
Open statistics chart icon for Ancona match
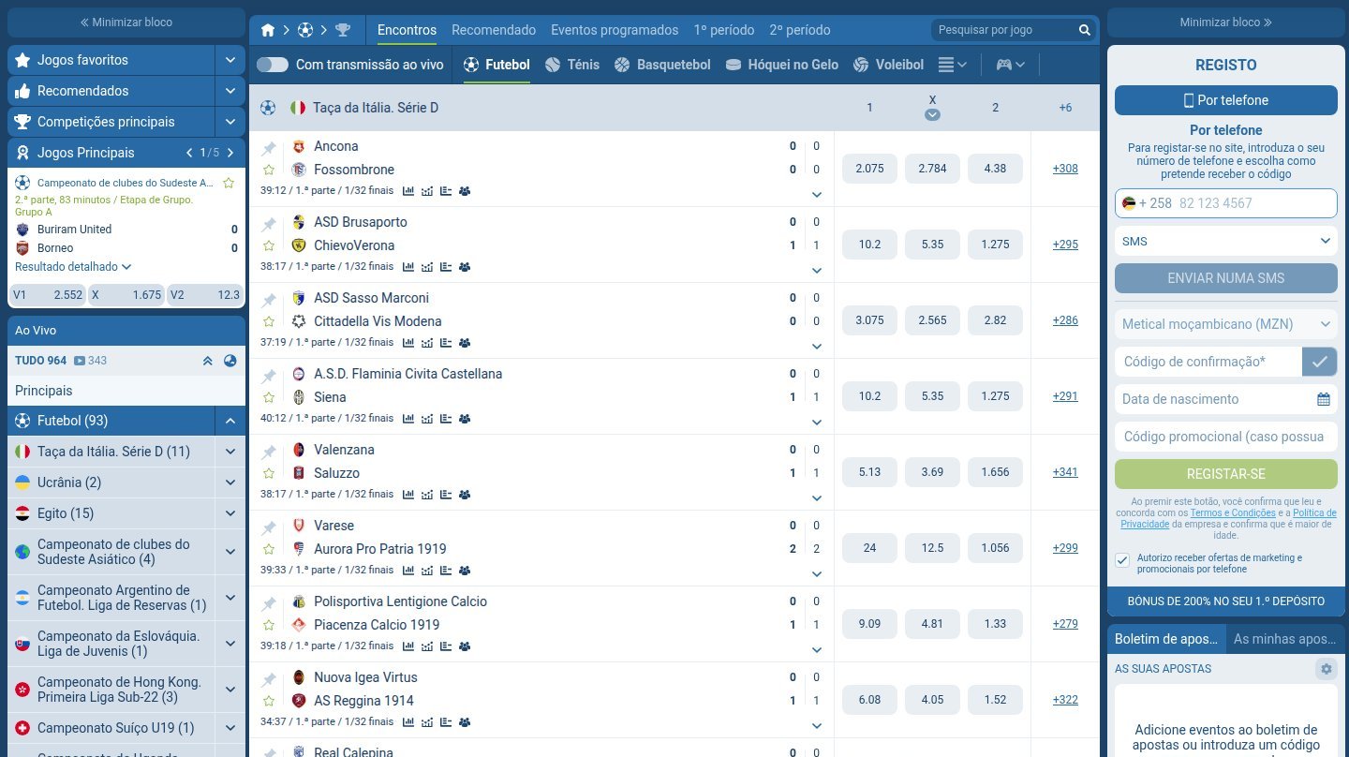click(x=408, y=190)
